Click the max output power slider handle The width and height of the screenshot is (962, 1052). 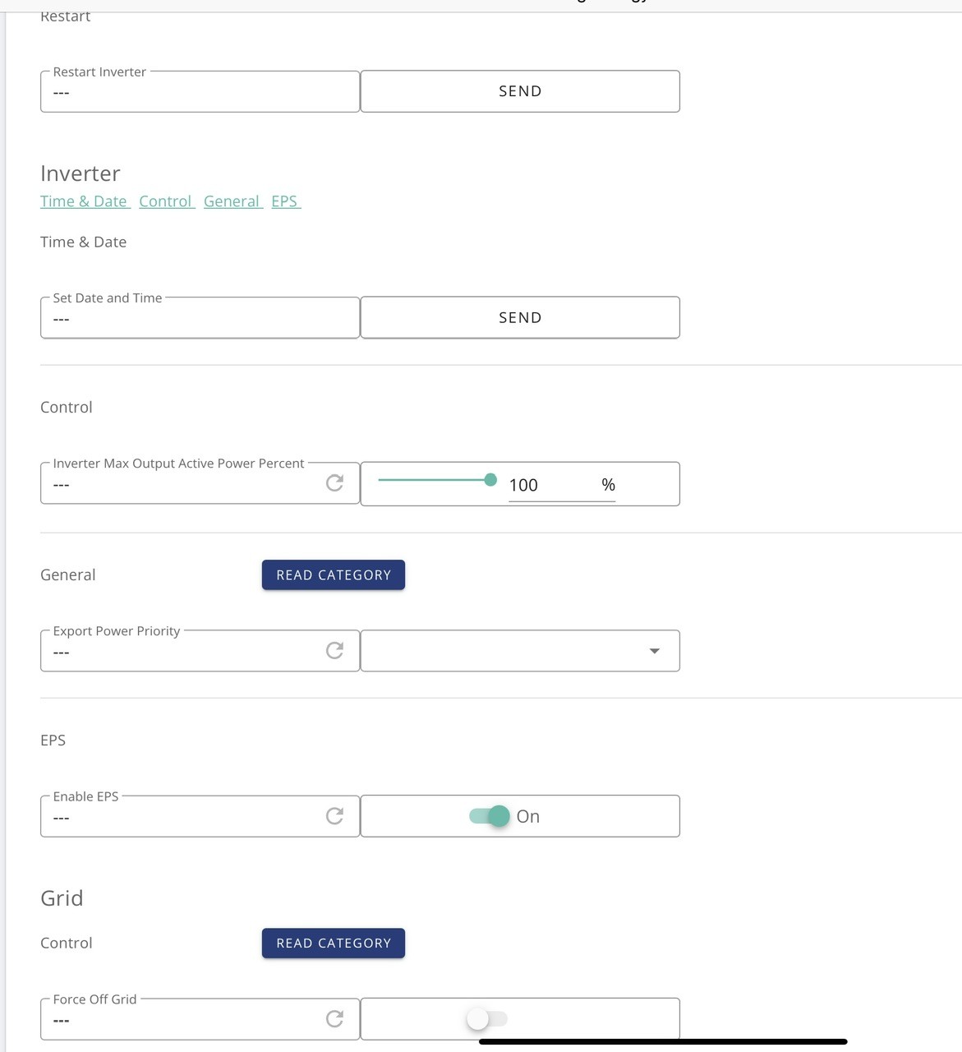click(490, 480)
